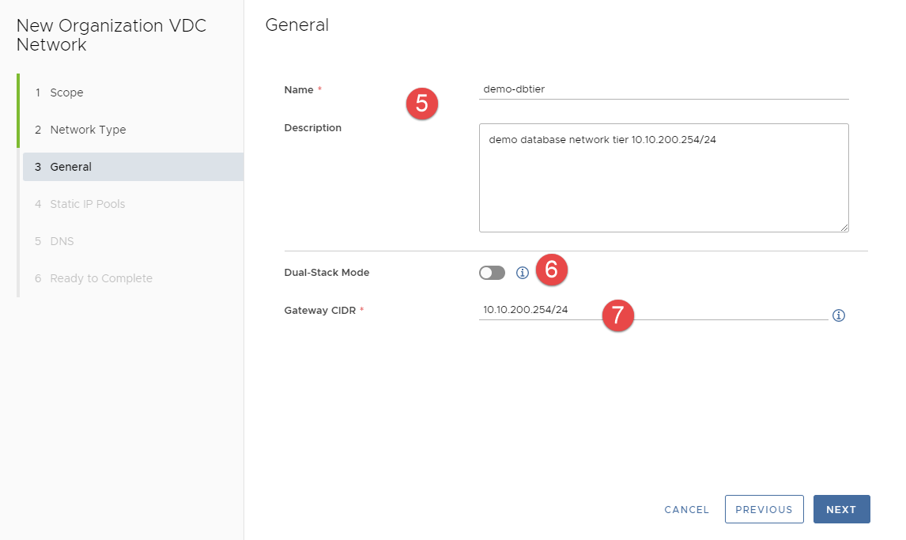Image resolution: width=906 pixels, height=540 pixels.
Task: Enable the Dual-Stack Mode toggle
Action: [x=492, y=273]
